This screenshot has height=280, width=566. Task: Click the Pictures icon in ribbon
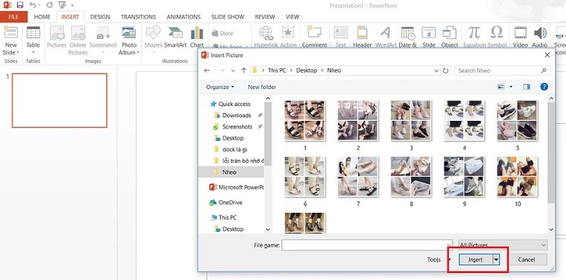57,33
